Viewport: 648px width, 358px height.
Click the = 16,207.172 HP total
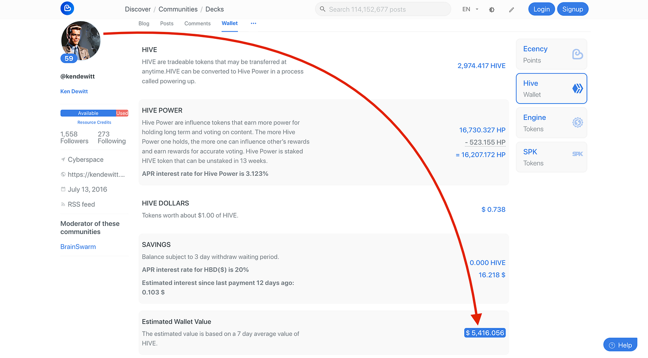coord(480,155)
